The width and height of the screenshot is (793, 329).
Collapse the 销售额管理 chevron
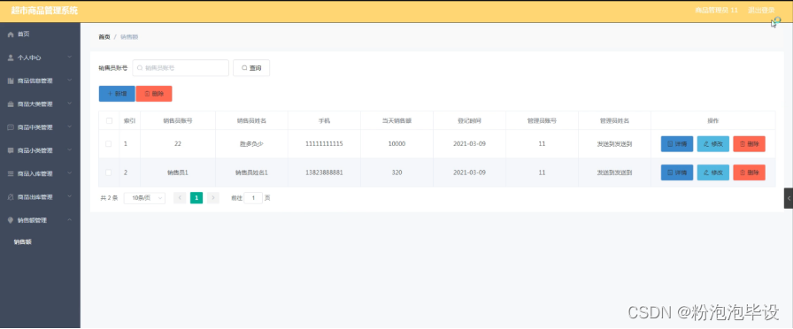tap(70, 220)
